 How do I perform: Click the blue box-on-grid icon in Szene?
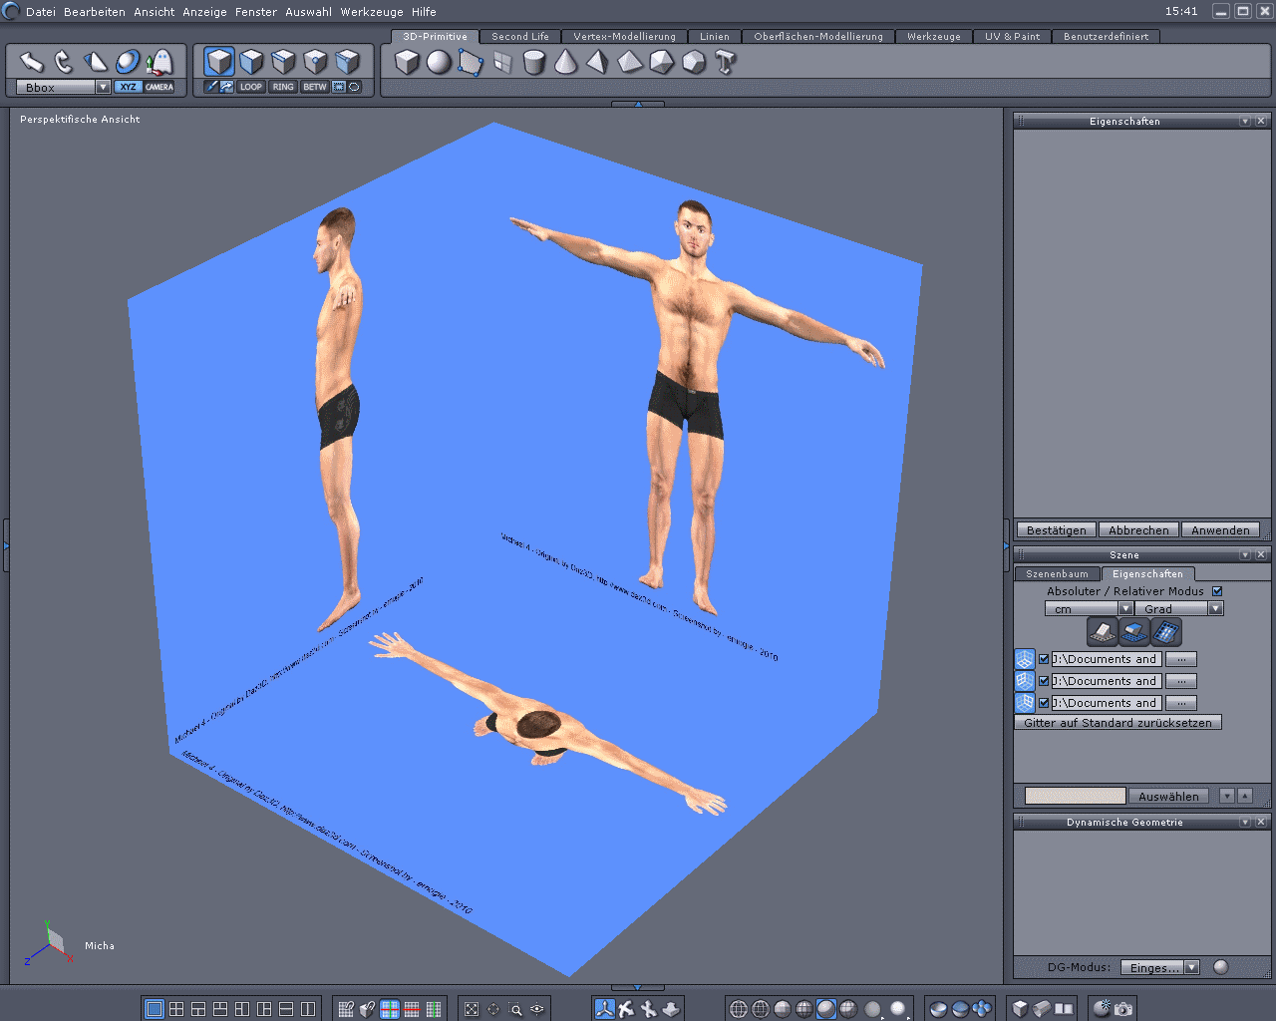1133,631
